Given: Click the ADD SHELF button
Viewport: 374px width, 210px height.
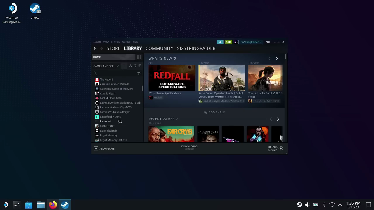Looking at the screenshot, I should click(x=214, y=112).
